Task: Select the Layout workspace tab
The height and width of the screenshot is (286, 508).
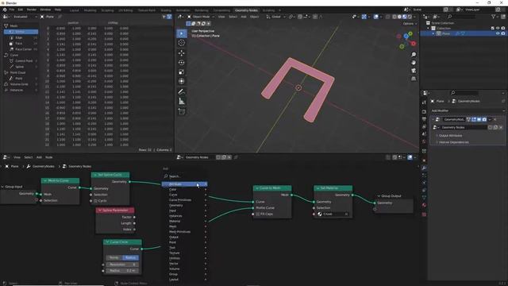Action: click(x=74, y=10)
